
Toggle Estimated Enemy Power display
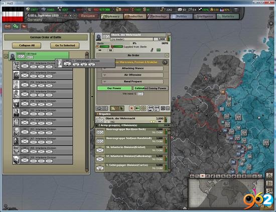point(151,88)
